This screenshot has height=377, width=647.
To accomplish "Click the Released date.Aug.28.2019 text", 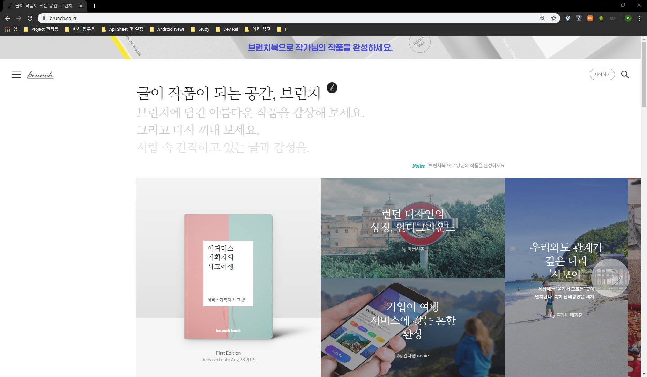I will [x=228, y=360].
